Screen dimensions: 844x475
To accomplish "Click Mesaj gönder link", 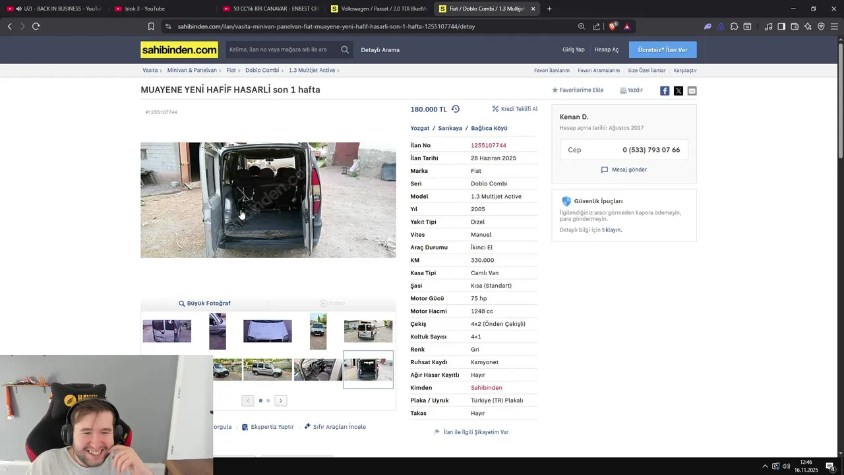I will [624, 170].
